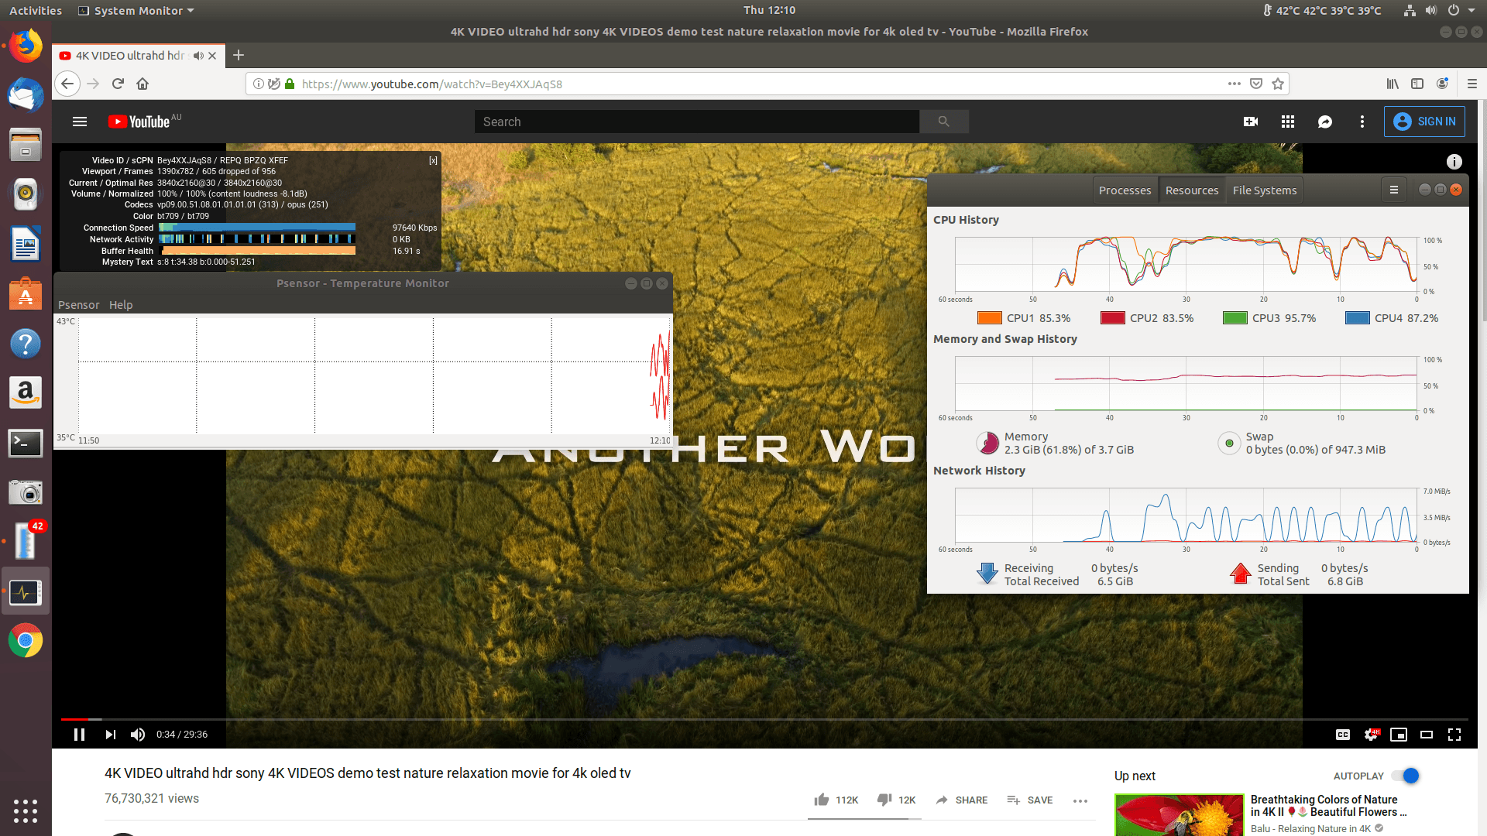Change CPU1 orange color swatch

(989, 318)
